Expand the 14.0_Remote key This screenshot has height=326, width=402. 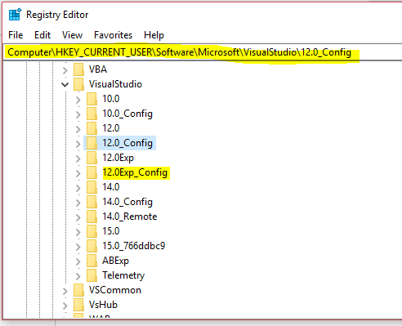click(x=78, y=217)
